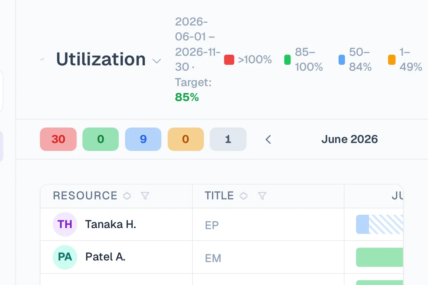
Task: Select the Tanaka H. resource name
Action: (111, 224)
